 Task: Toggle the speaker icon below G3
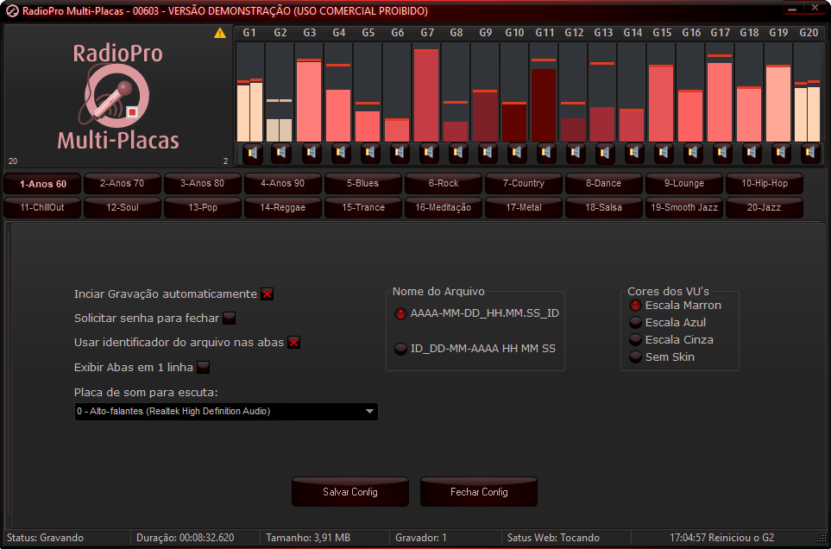click(x=312, y=153)
